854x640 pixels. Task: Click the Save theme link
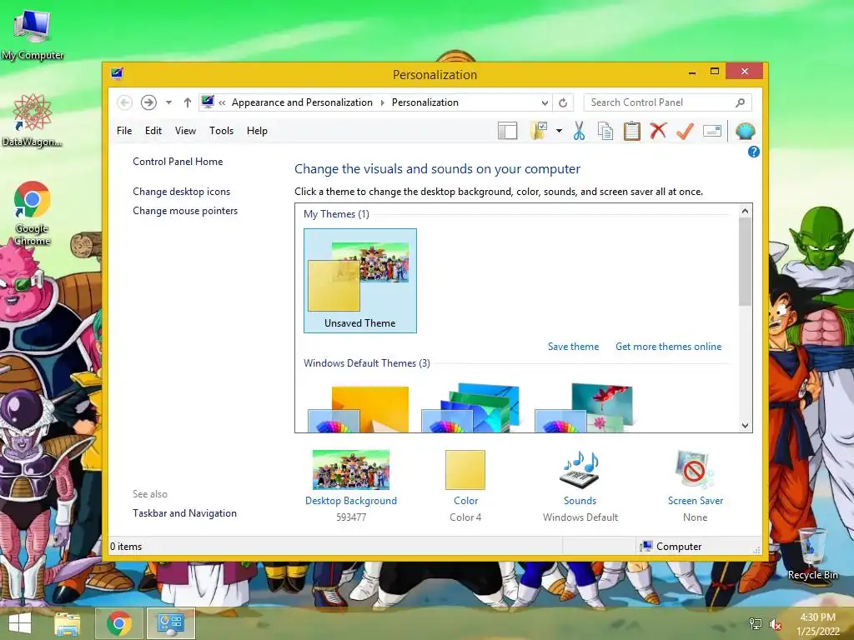(x=573, y=347)
